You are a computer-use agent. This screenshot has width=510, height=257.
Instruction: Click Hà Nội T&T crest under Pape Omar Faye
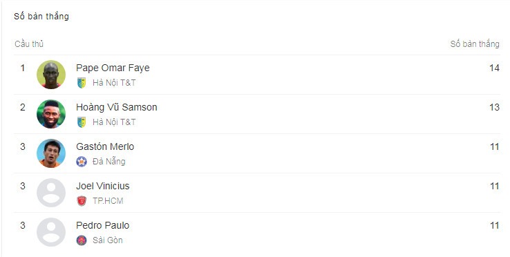point(82,83)
